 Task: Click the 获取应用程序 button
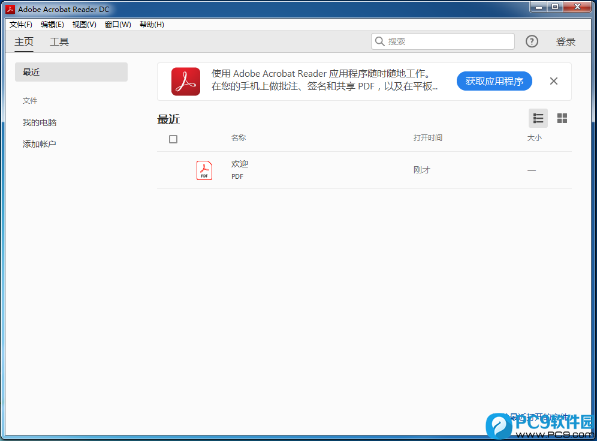click(x=494, y=81)
